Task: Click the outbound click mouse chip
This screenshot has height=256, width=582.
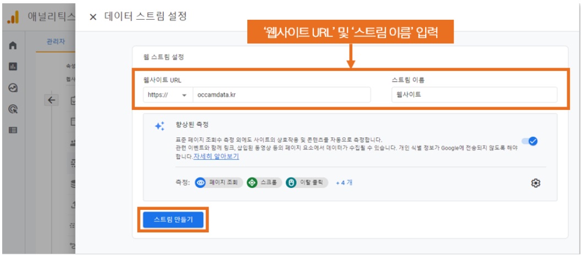Action: 307,182
